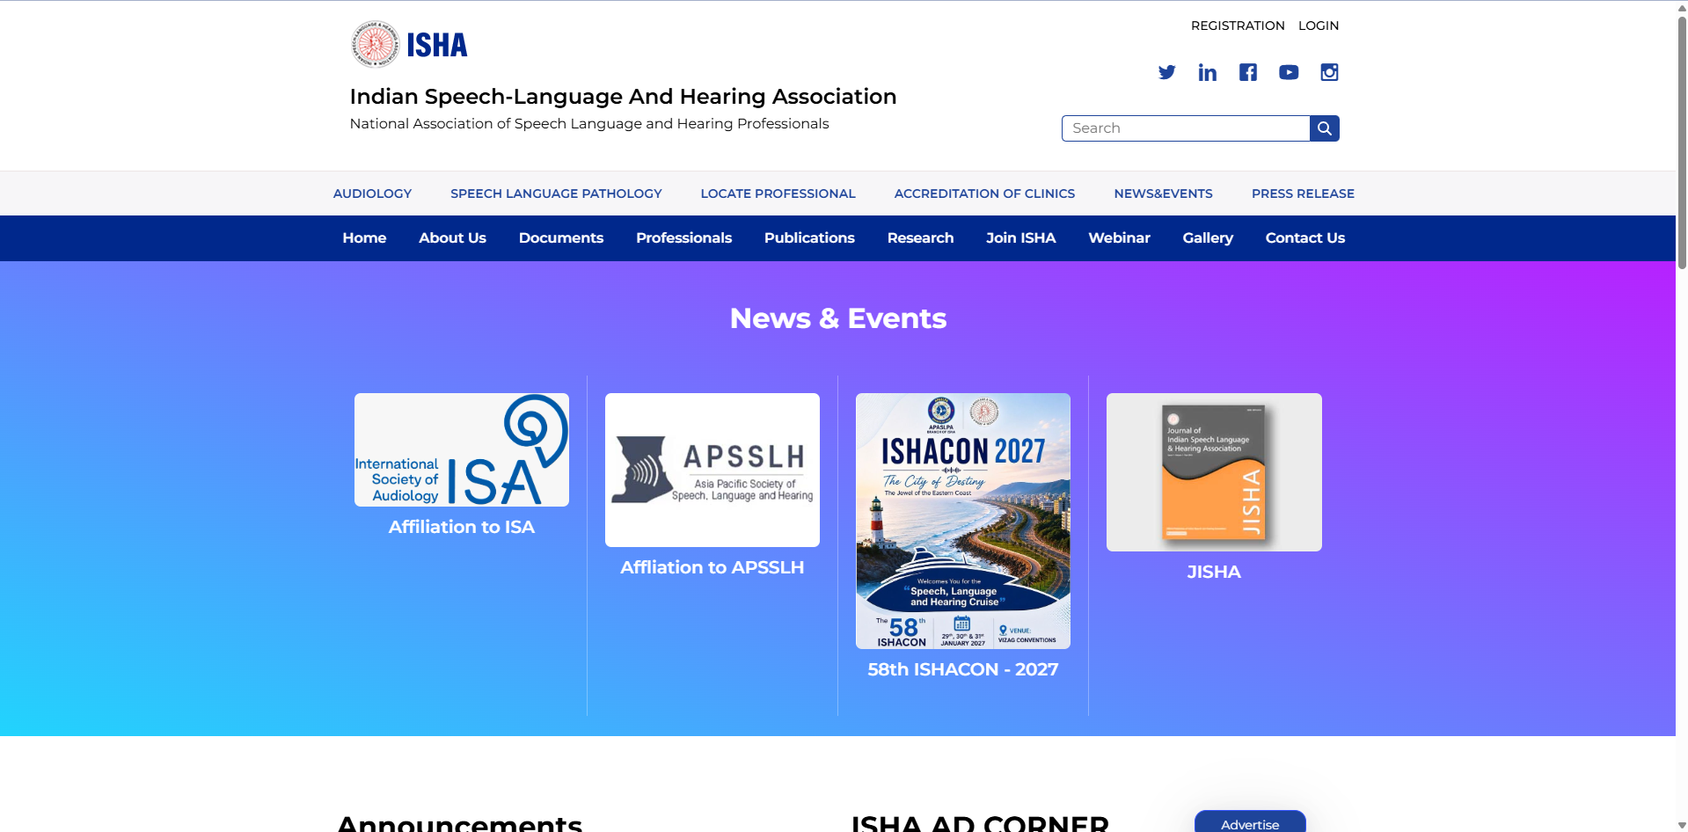Viewport: 1688px width, 832px height.
Task: Open Affiliation to ISA link
Action: [x=462, y=527]
